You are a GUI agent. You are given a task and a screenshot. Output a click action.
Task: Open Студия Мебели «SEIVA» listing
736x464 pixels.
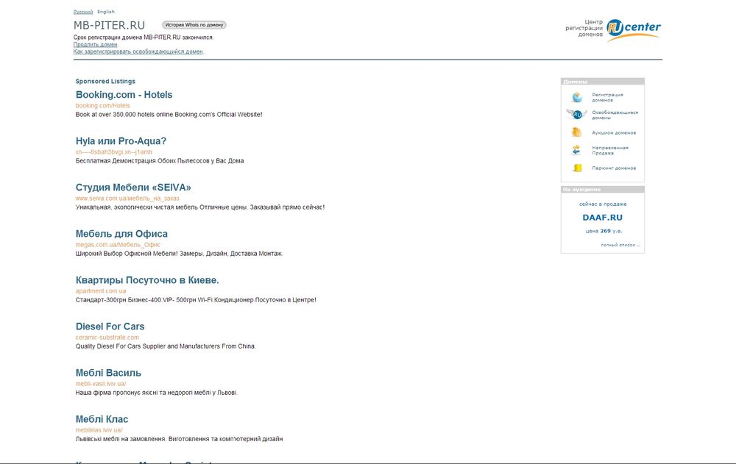[x=133, y=188]
